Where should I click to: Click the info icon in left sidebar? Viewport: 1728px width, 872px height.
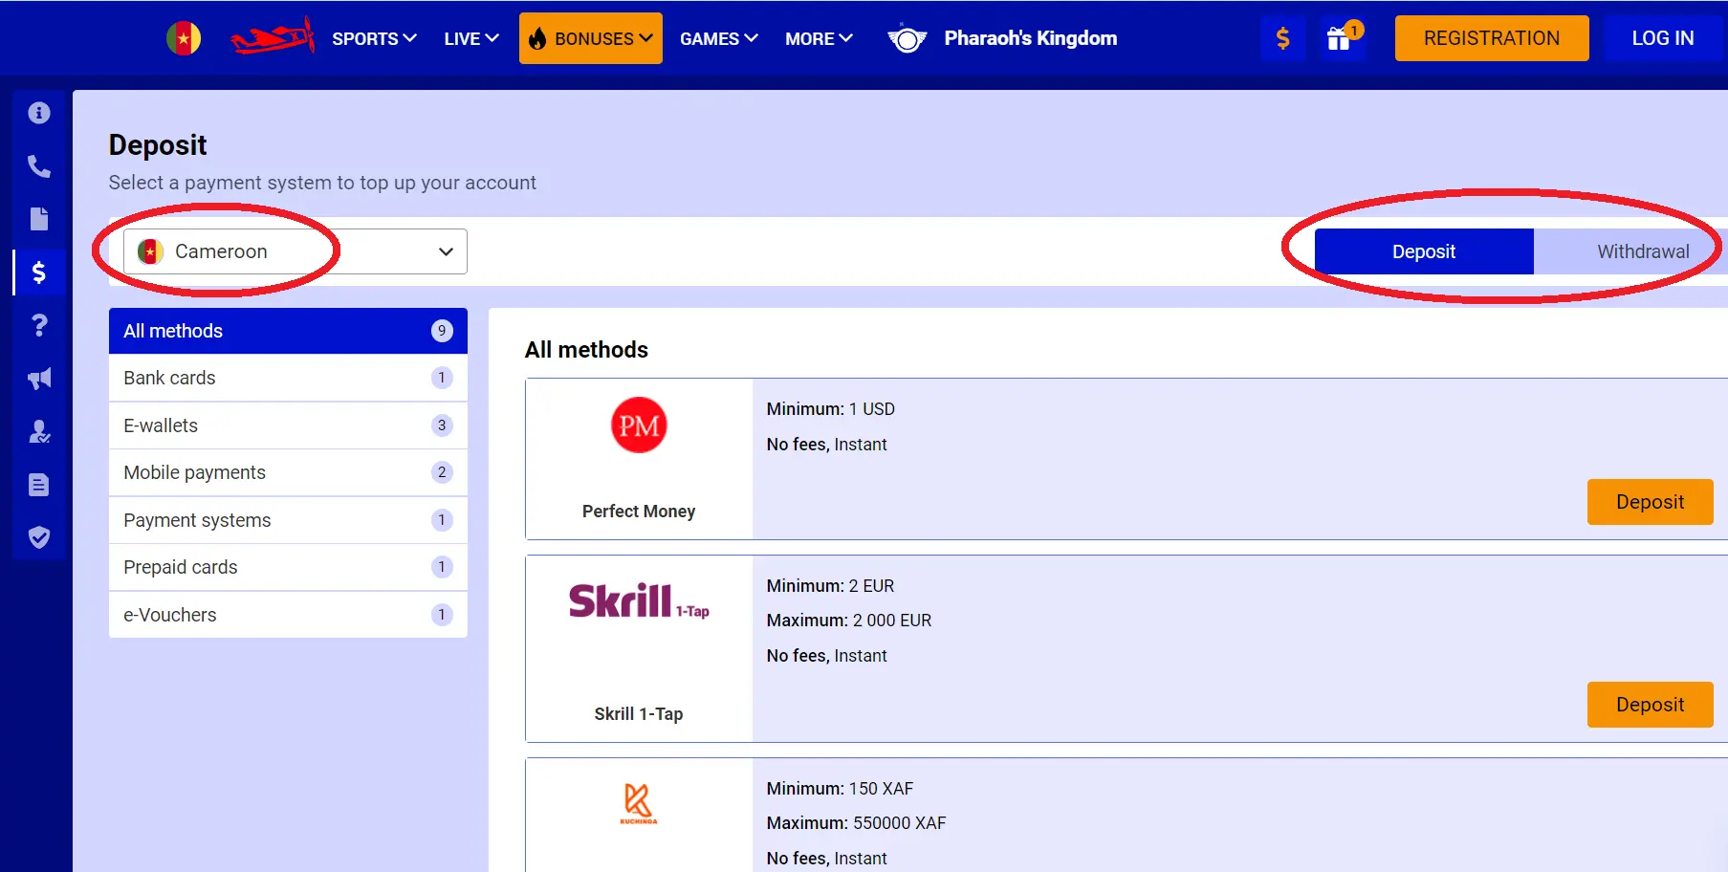coord(39,113)
